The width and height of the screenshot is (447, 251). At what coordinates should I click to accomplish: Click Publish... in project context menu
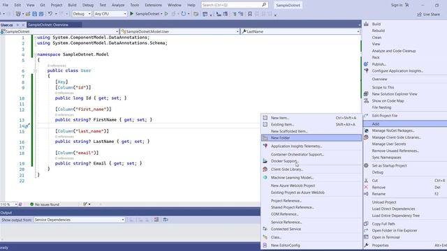pos(405,64)
